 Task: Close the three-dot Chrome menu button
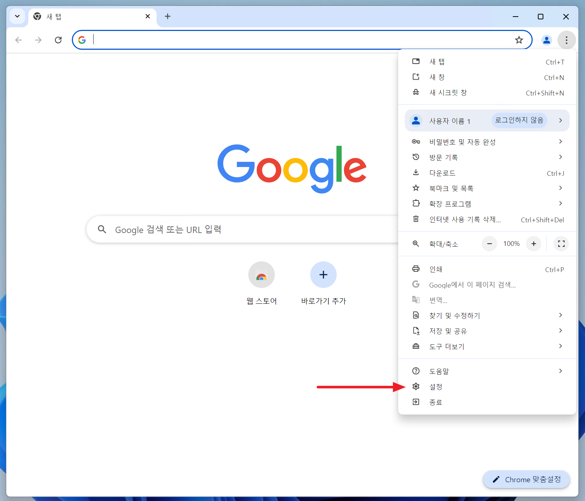(567, 40)
